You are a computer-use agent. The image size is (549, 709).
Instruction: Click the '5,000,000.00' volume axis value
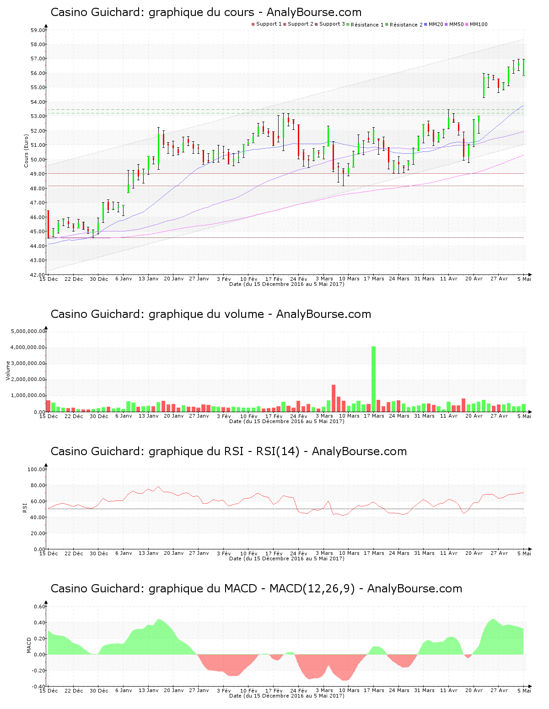(x=28, y=331)
